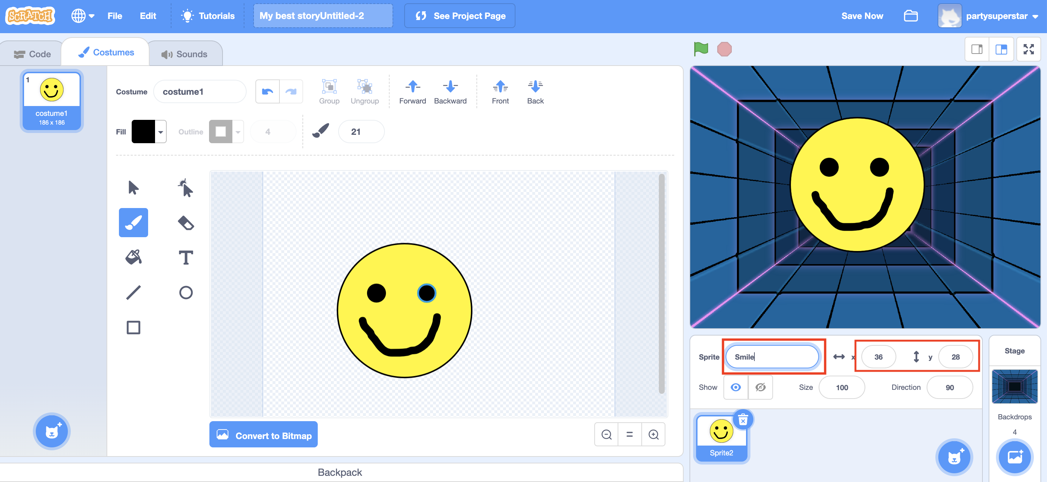This screenshot has height=482, width=1047.
Task: Click Convert to Bitmap button
Action: click(x=263, y=435)
